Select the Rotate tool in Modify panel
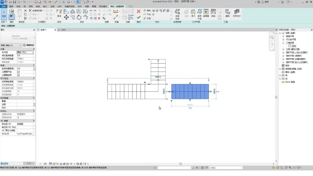313x176 pixels. (x=79, y=17)
